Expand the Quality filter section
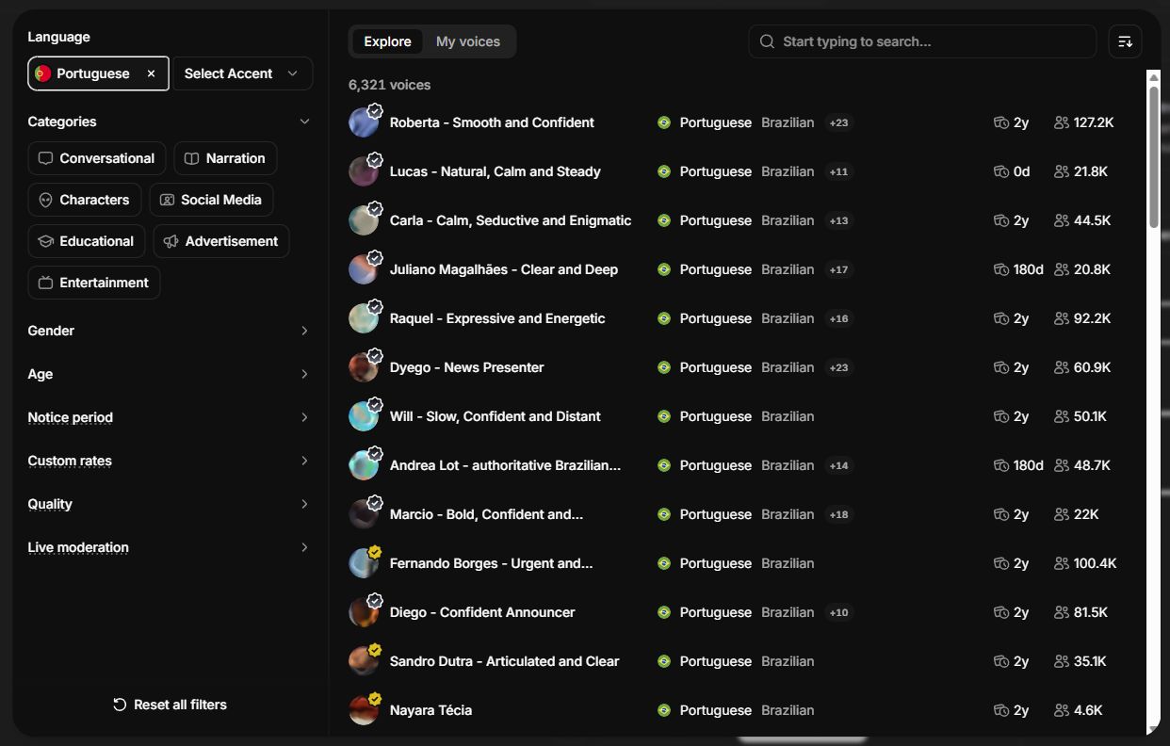The width and height of the screenshot is (1170, 746). 170,504
